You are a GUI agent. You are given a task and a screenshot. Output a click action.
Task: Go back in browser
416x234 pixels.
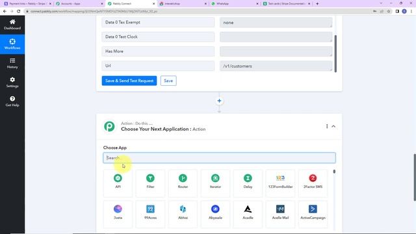5,11
